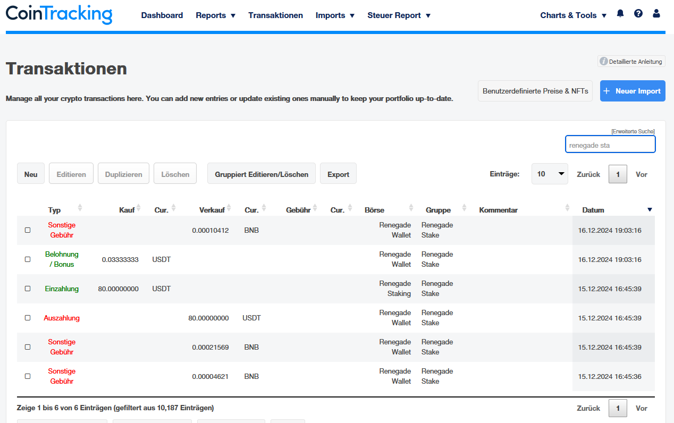Open Benutzerdefinierte Preise & NFTs
Viewport: 674px width, 423px height.
coord(535,91)
